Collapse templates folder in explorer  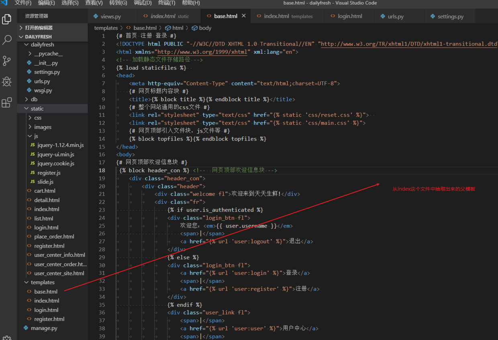point(52,282)
